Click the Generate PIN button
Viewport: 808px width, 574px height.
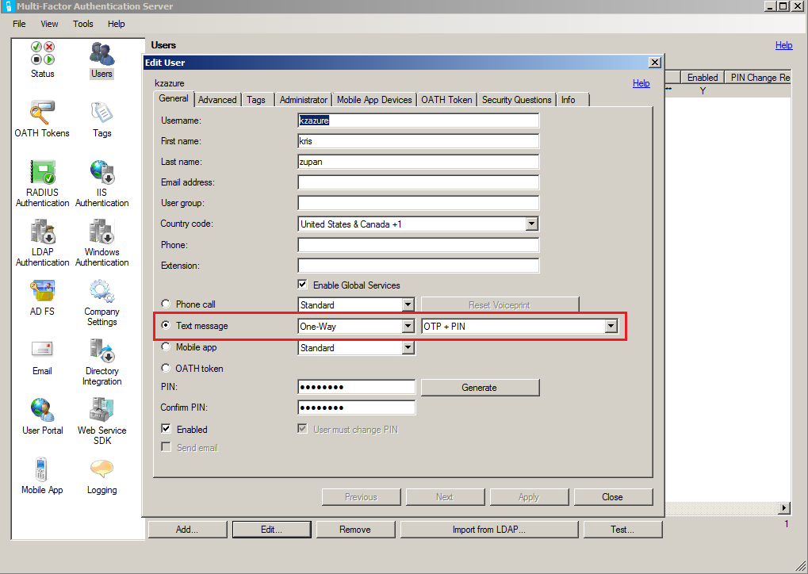[480, 388]
